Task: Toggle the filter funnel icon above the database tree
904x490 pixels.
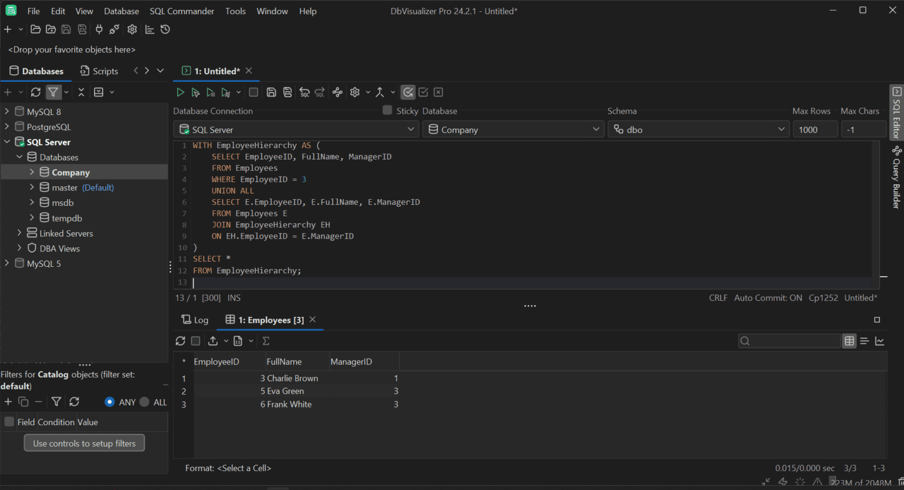Action: pyautogui.click(x=54, y=92)
